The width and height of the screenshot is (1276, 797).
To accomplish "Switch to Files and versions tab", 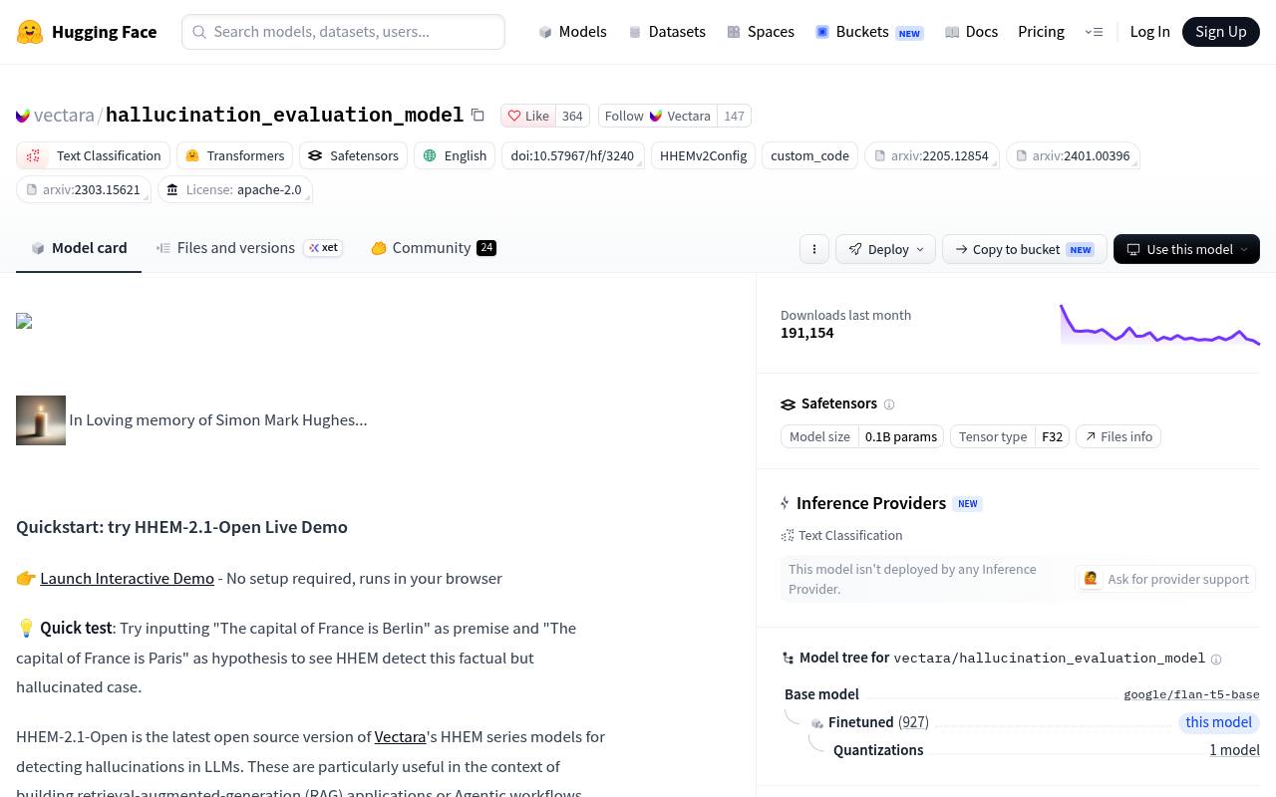I will pos(249,248).
